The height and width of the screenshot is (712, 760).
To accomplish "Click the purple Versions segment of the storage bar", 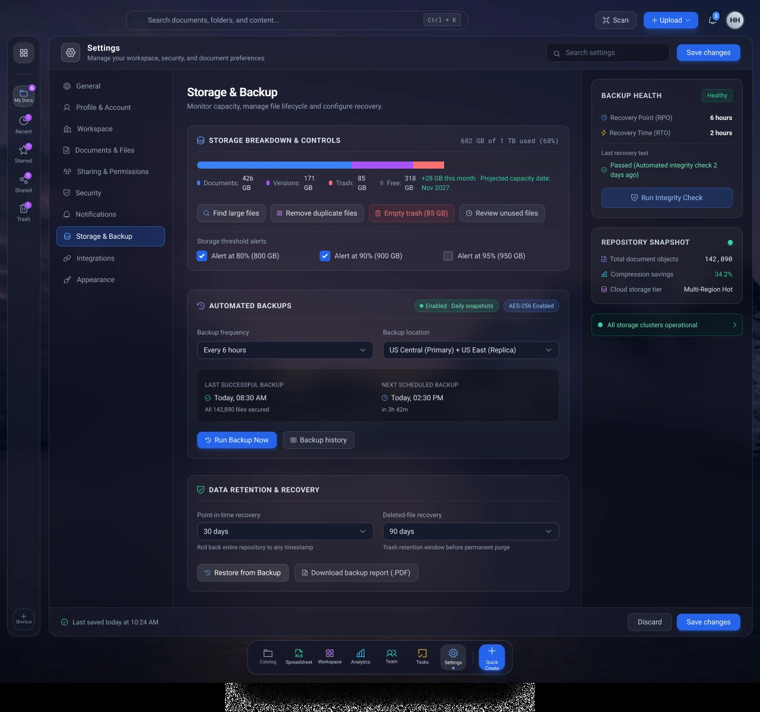I will pyautogui.click(x=382, y=165).
